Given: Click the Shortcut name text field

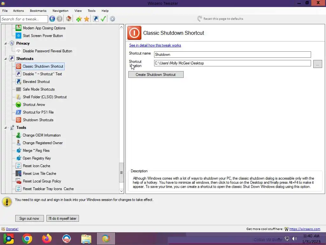Looking at the screenshot, I should point(232,55).
